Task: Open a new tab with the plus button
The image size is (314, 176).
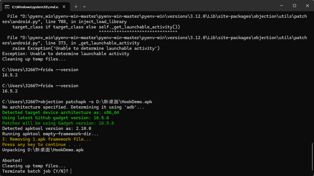Action: [x=76, y=6]
